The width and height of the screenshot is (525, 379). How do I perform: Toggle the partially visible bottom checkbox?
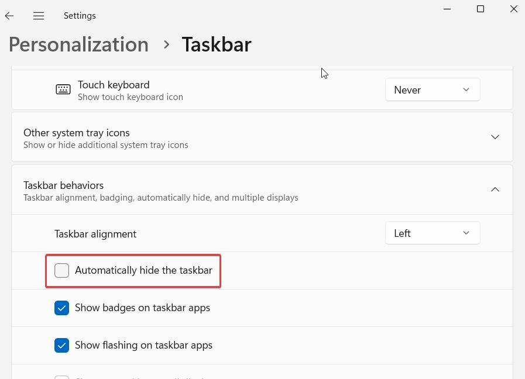pyautogui.click(x=62, y=377)
